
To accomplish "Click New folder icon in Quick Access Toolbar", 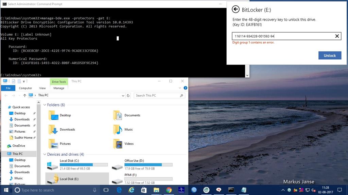I will coord(19,81).
